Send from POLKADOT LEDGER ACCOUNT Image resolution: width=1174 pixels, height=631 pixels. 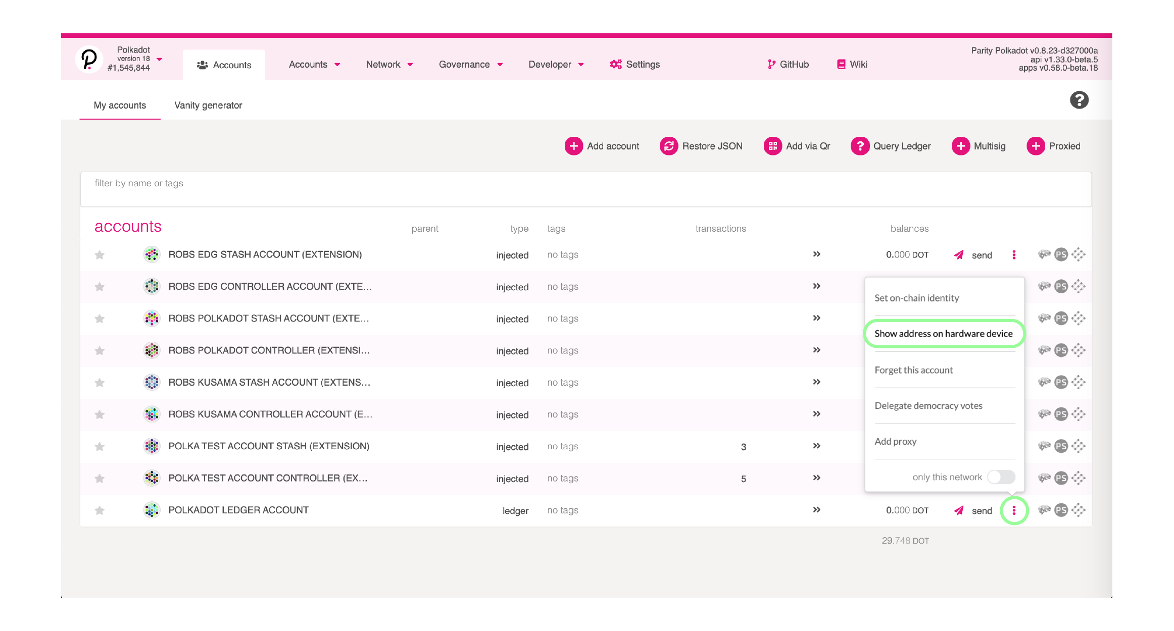point(973,510)
